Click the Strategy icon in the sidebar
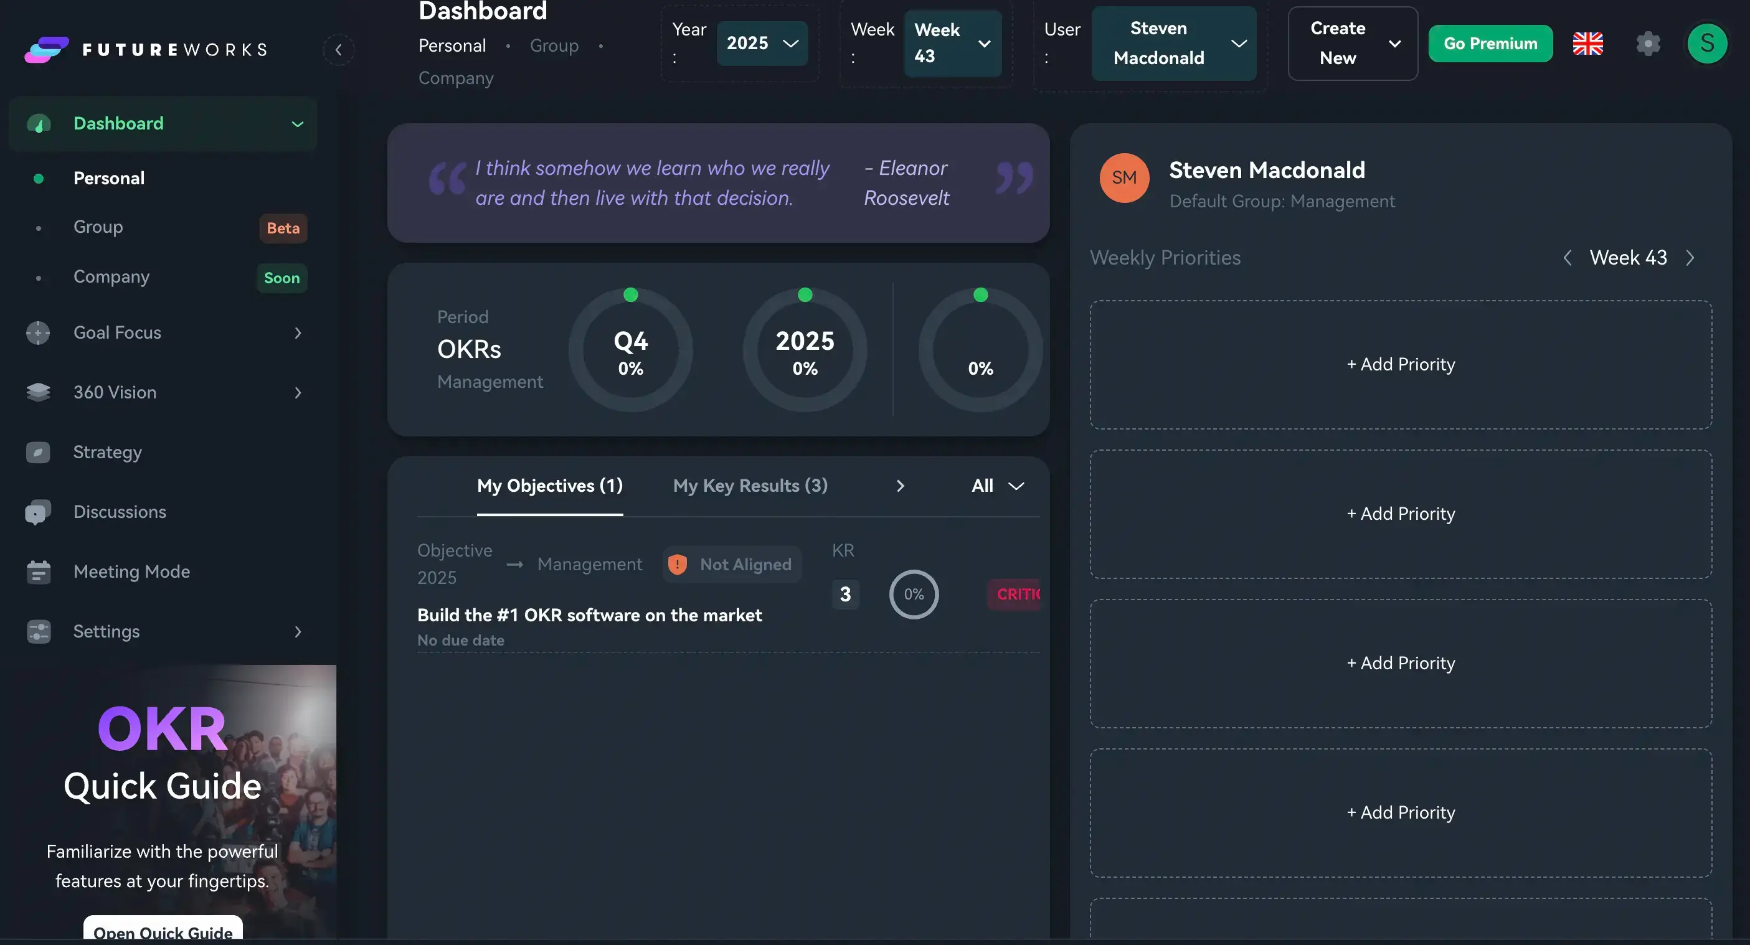 coord(38,452)
